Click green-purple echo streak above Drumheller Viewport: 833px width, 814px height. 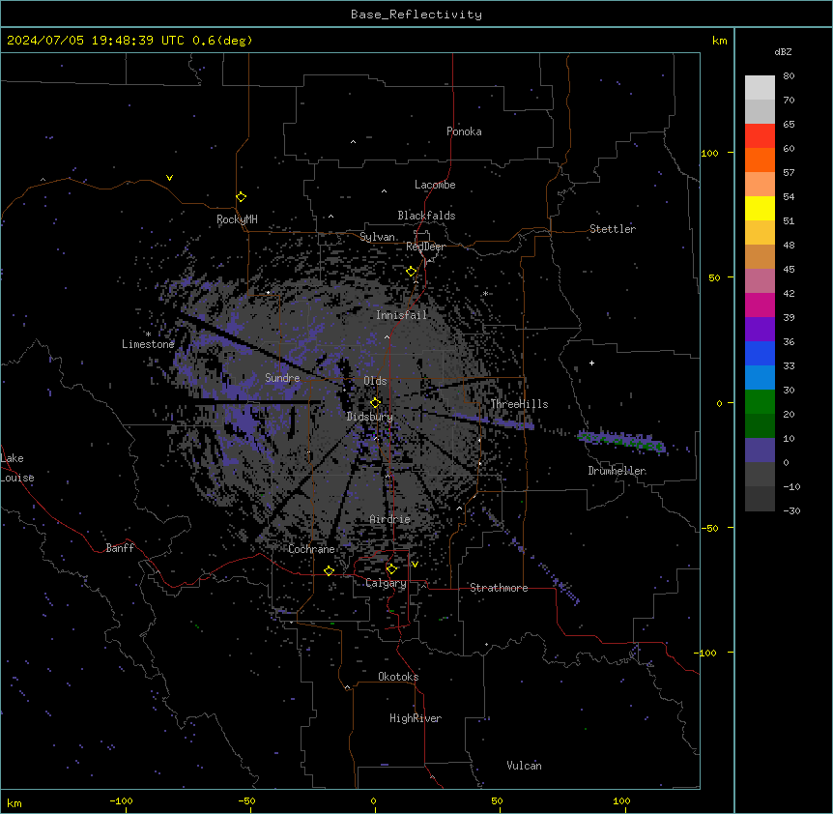click(621, 442)
